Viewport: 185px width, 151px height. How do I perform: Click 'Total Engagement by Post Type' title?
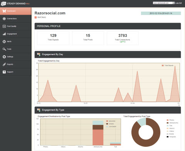click(137, 116)
